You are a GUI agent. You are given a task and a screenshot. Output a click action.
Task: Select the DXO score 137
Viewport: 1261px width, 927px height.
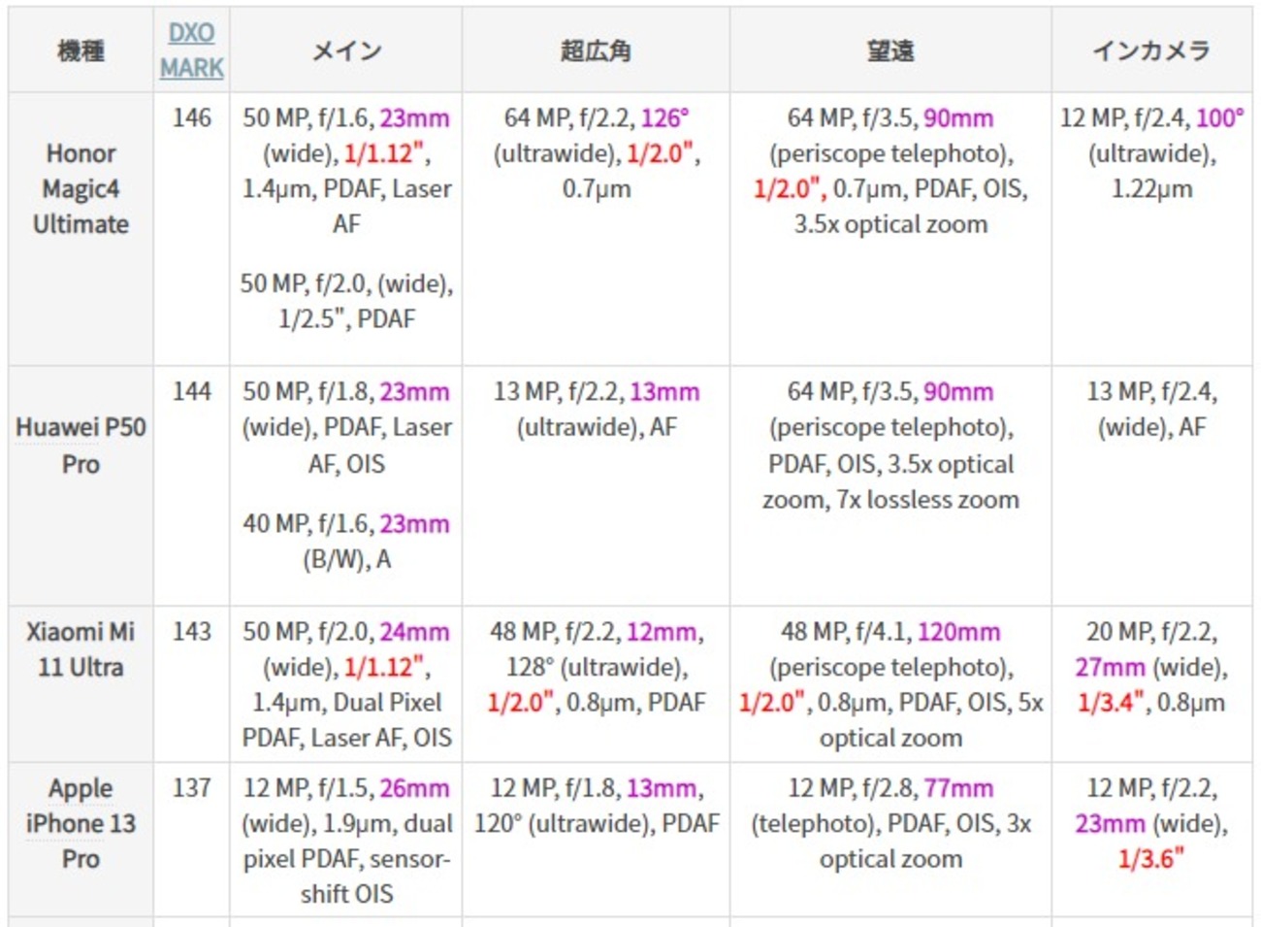click(x=191, y=788)
